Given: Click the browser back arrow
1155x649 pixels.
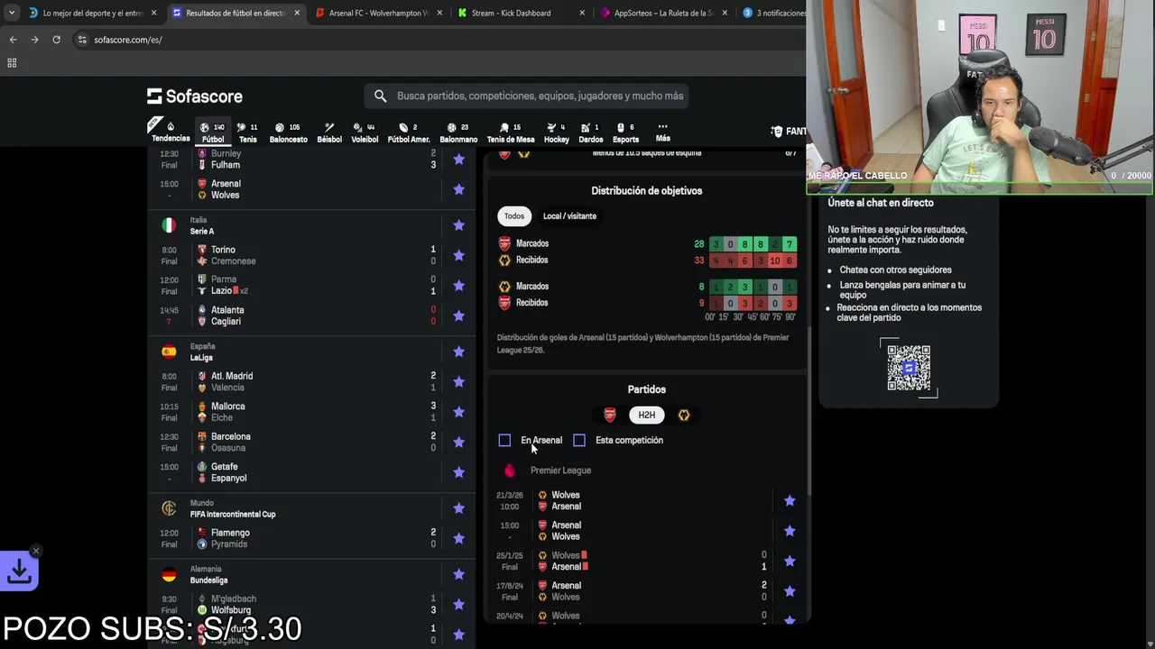Looking at the screenshot, I should click(x=13, y=40).
